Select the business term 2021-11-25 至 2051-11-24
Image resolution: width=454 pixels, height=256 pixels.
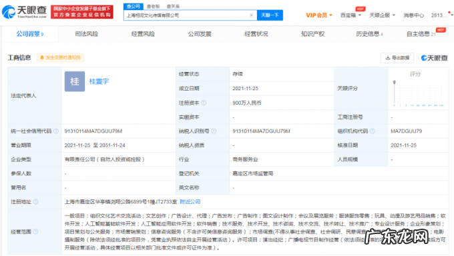(95, 145)
